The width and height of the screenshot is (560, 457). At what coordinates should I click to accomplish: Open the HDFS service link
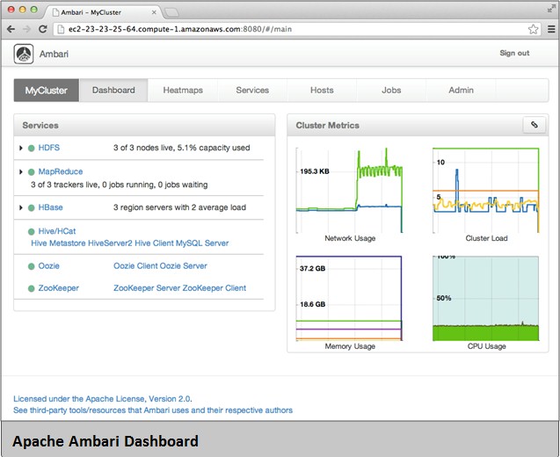tap(49, 148)
